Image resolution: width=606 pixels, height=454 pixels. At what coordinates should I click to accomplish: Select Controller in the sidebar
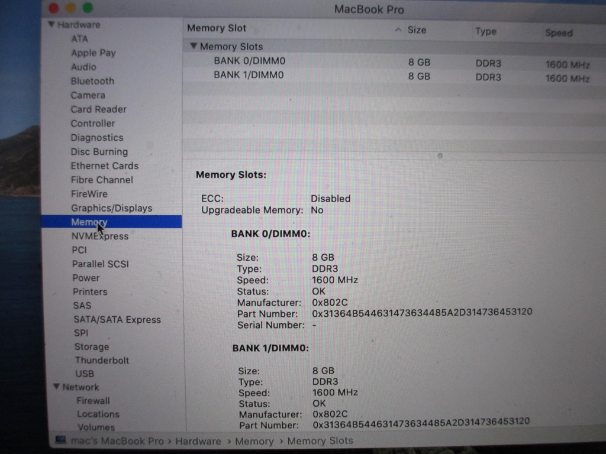[93, 124]
